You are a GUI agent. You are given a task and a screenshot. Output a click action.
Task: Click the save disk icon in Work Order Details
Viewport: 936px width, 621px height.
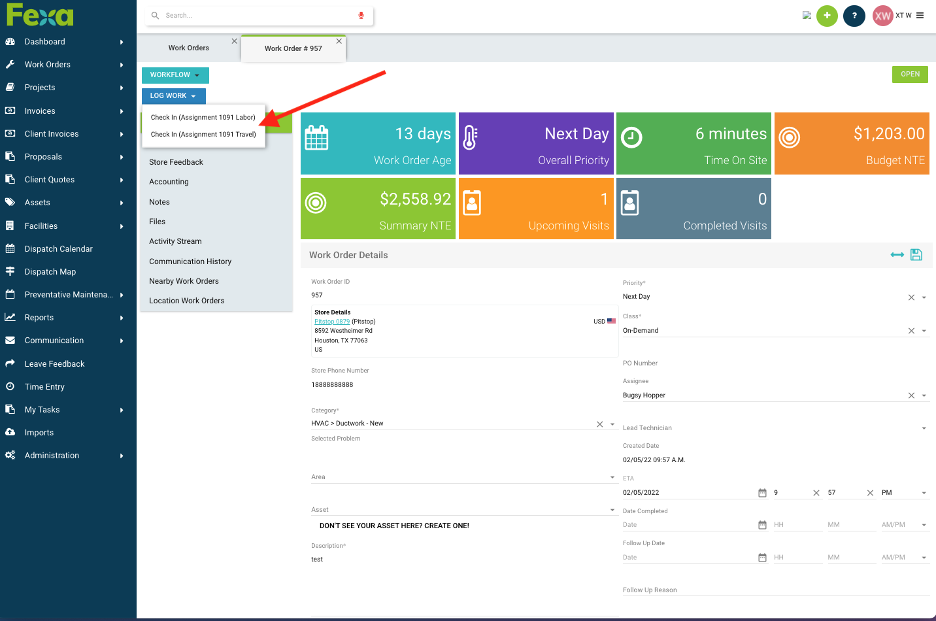pyautogui.click(x=916, y=255)
